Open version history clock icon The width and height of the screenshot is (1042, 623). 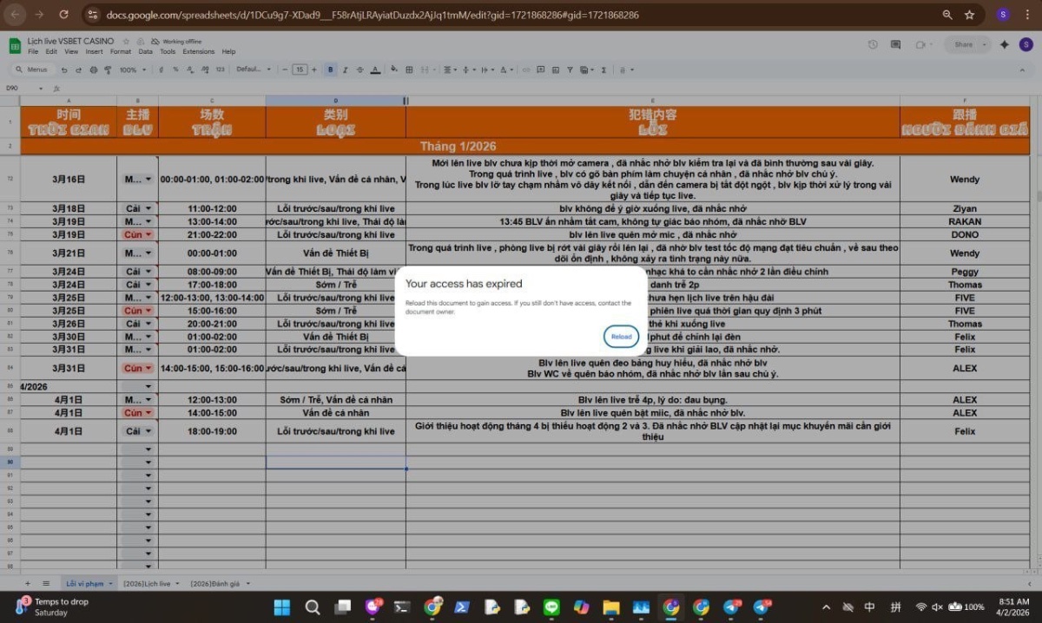click(872, 44)
